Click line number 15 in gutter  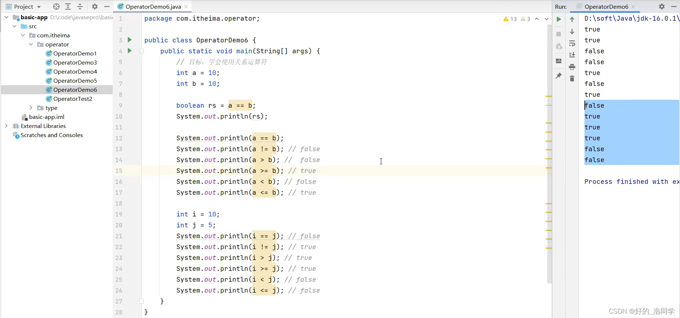coord(119,171)
